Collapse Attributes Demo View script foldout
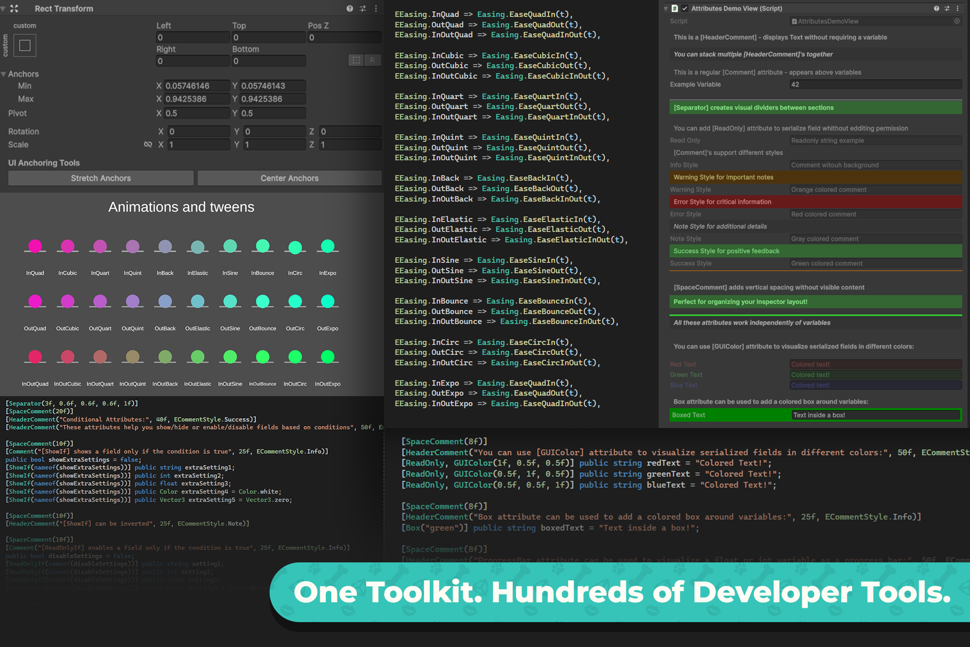The width and height of the screenshot is (970, 647). (666, 8)
